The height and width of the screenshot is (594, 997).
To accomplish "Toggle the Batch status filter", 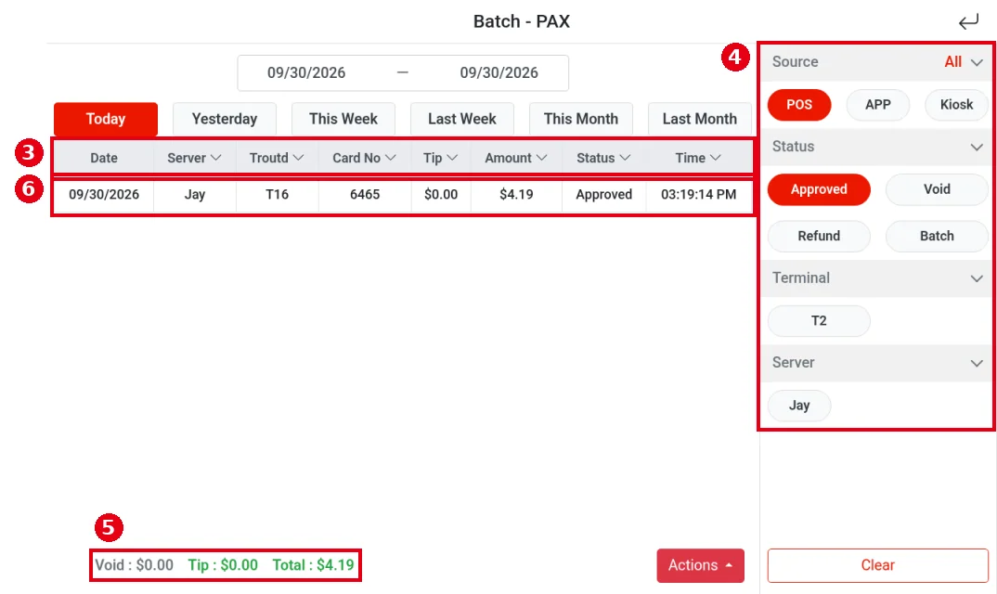I will [x=938, y=236].
